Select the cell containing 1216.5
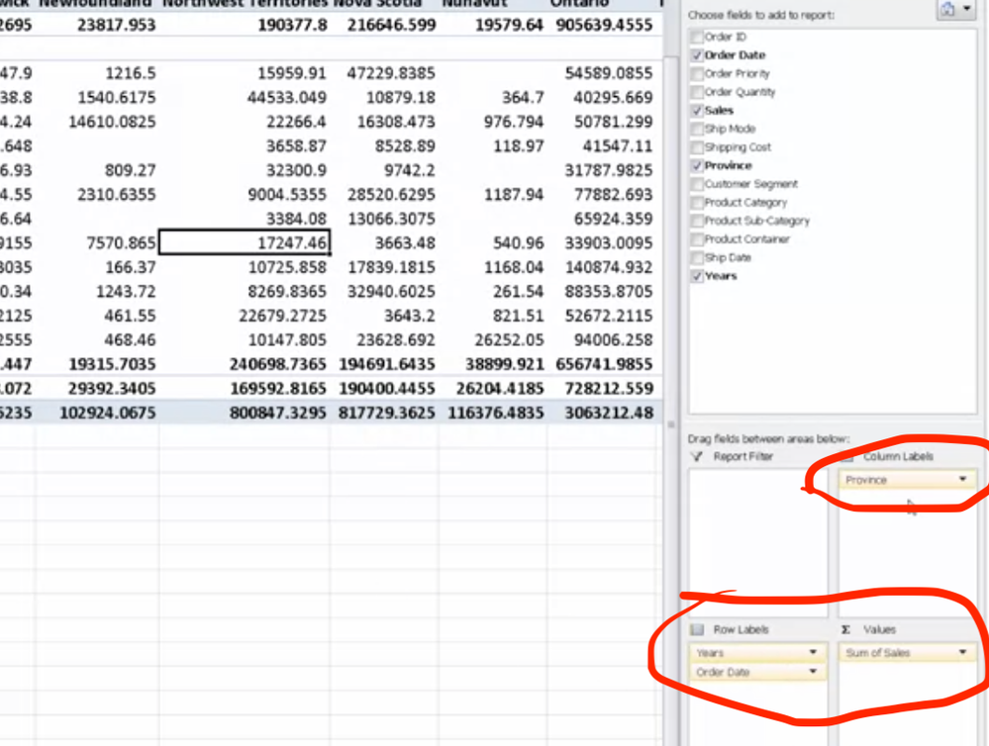This screenshot has width=989, height=746. click(97, 73)
